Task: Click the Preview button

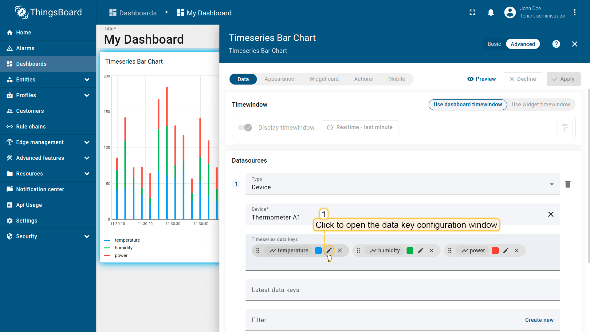Action: (482, 79)
